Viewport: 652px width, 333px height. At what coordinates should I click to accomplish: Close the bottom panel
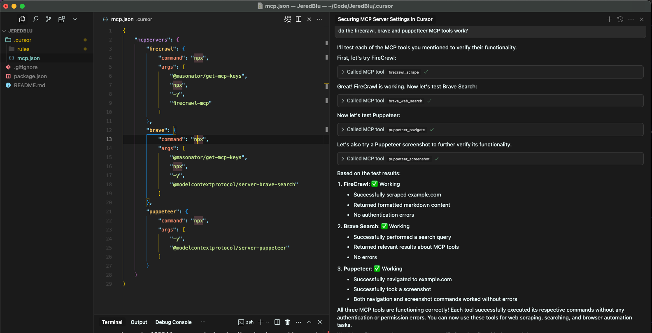[320, 322]
